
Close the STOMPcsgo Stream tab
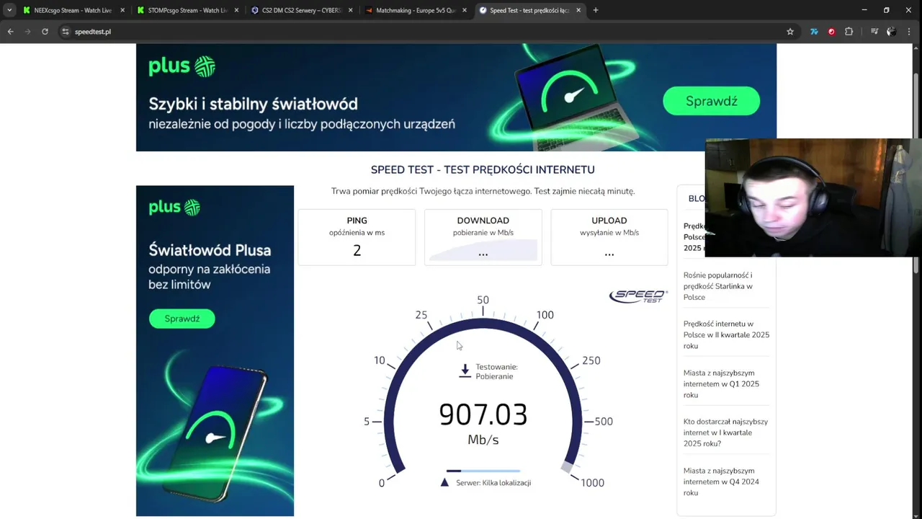236,10
